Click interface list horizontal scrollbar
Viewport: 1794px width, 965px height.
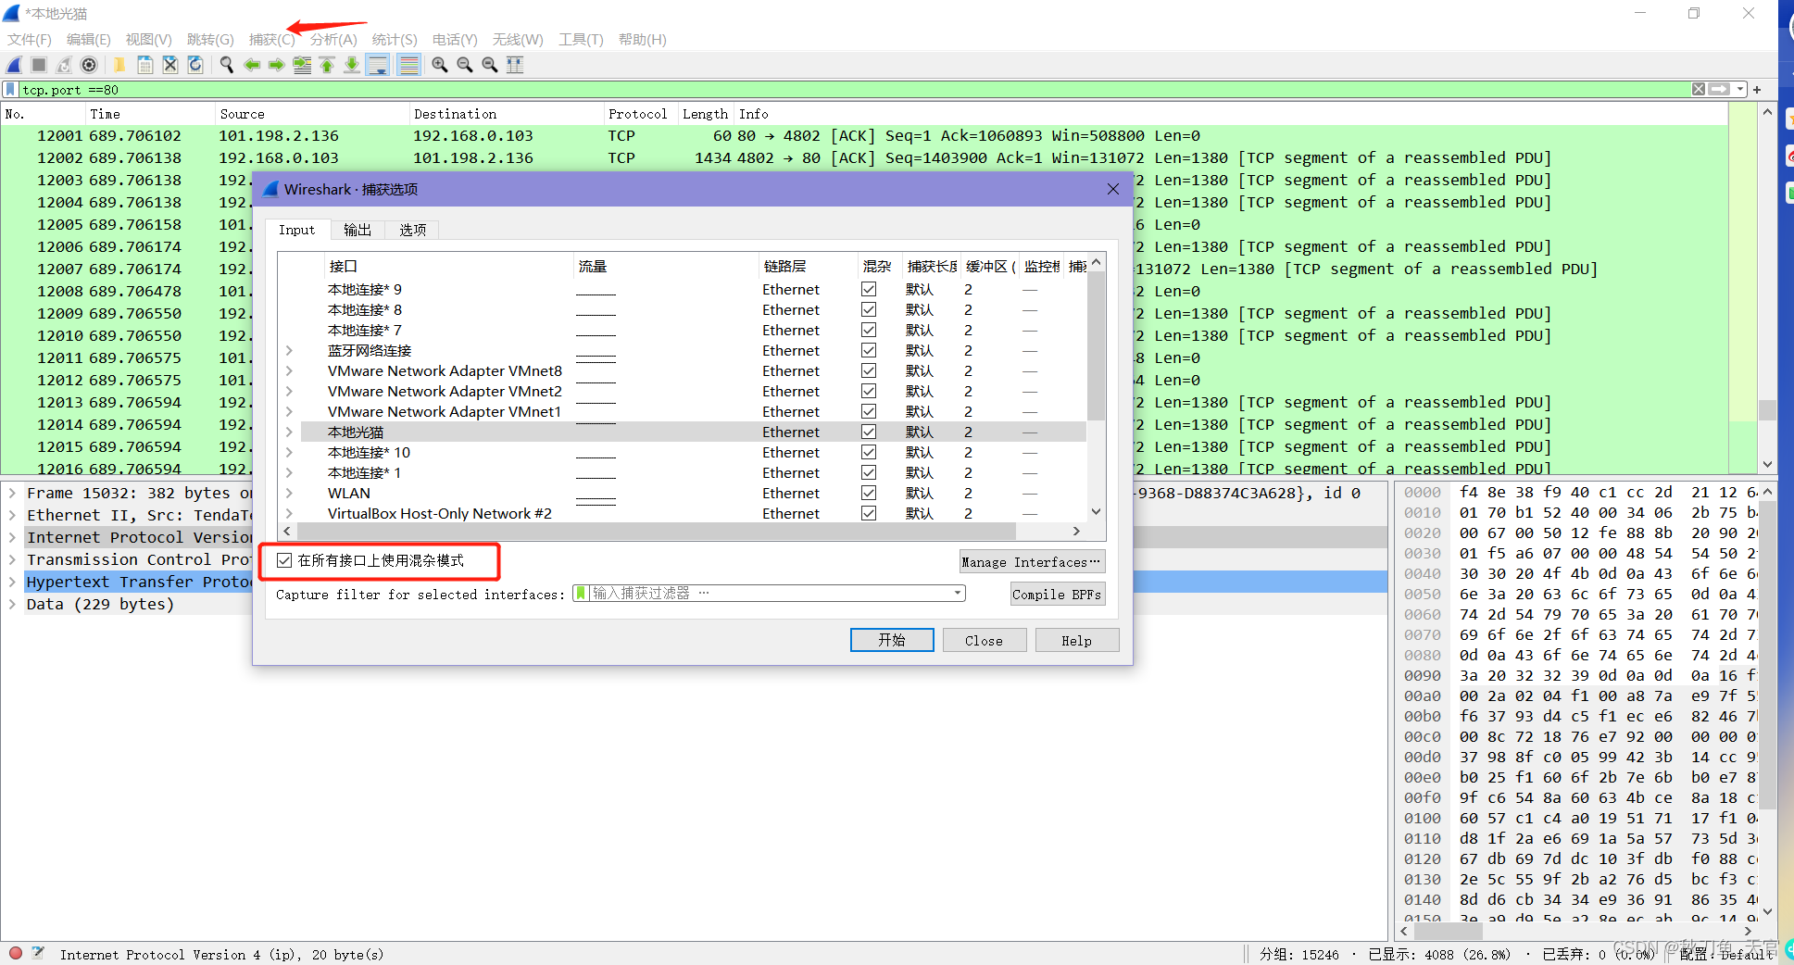[x=656, y=531]
